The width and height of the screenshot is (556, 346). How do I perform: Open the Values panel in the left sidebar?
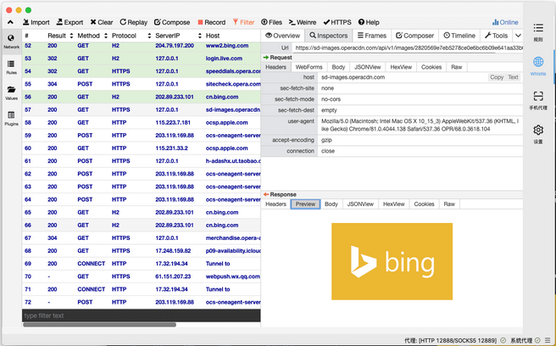[11, 93]
